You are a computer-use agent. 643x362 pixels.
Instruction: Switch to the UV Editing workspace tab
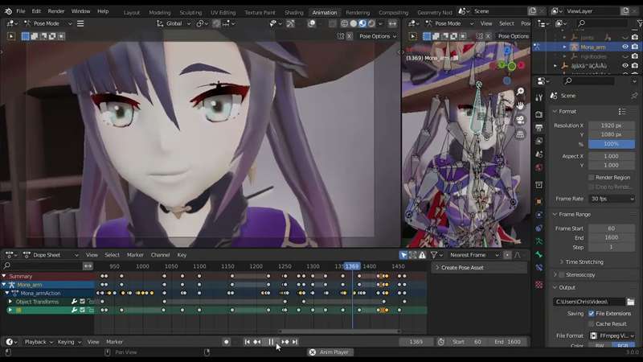click(223, 12)
